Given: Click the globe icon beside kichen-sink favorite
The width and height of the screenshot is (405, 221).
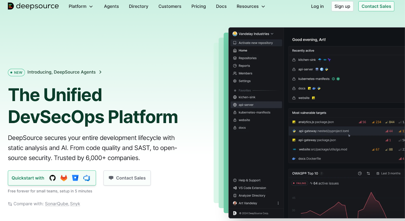Looking at the screenshot, I should coord(235,97).
